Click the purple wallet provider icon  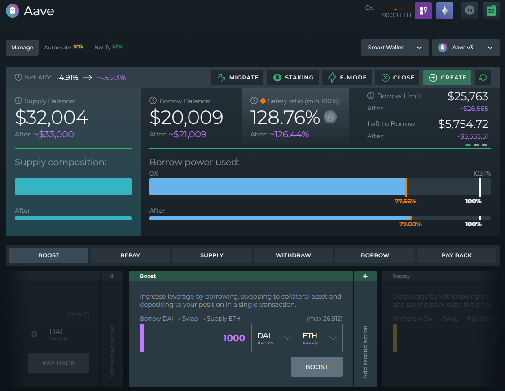coord(423,10)
